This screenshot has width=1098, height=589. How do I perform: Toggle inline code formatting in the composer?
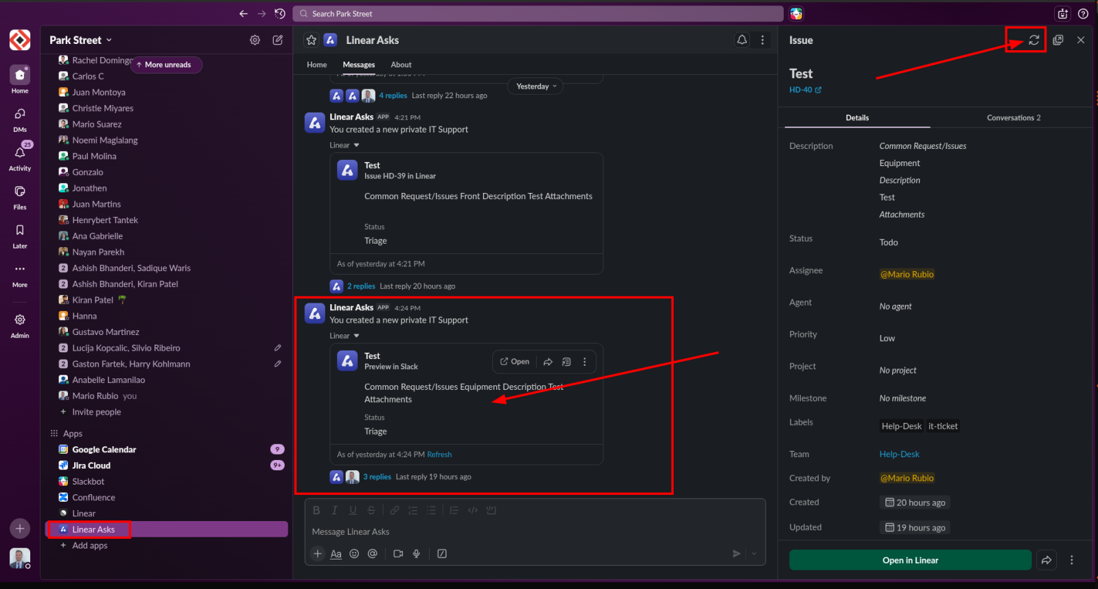473,510
